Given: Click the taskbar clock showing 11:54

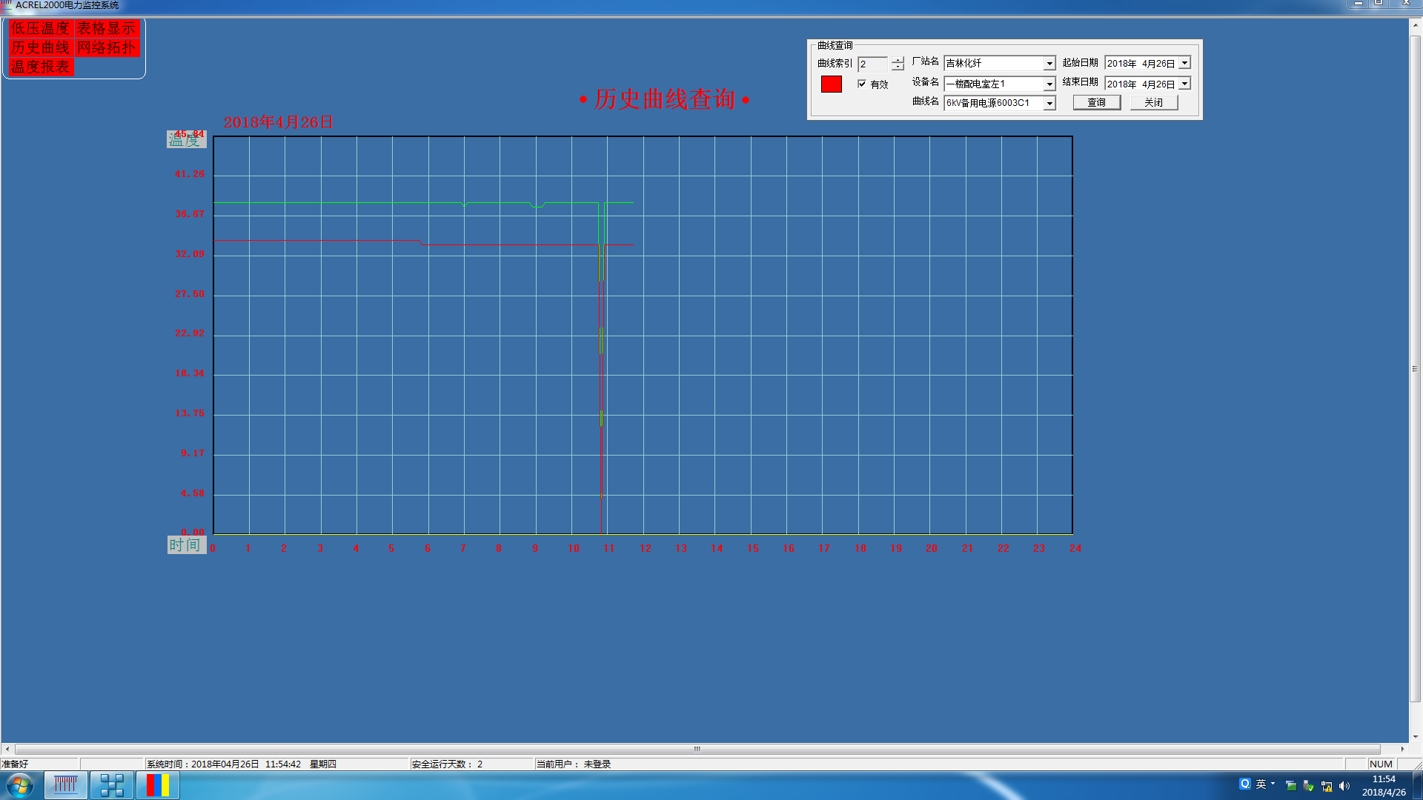Looking at the screenshot, I should coord(1383,785).
